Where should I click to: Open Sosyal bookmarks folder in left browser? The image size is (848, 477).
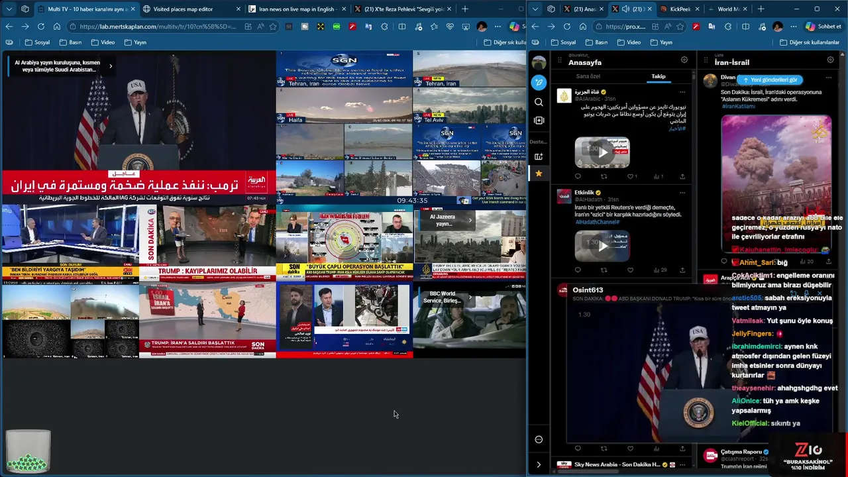37,42
